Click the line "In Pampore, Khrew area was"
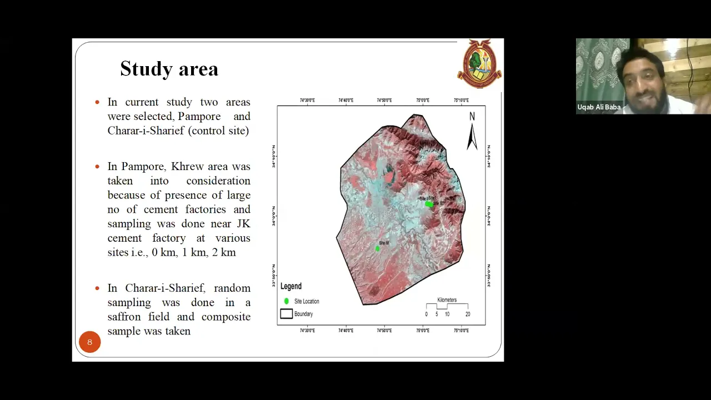The height and width of the screenshot is (400, 711). tap(179, 167)
